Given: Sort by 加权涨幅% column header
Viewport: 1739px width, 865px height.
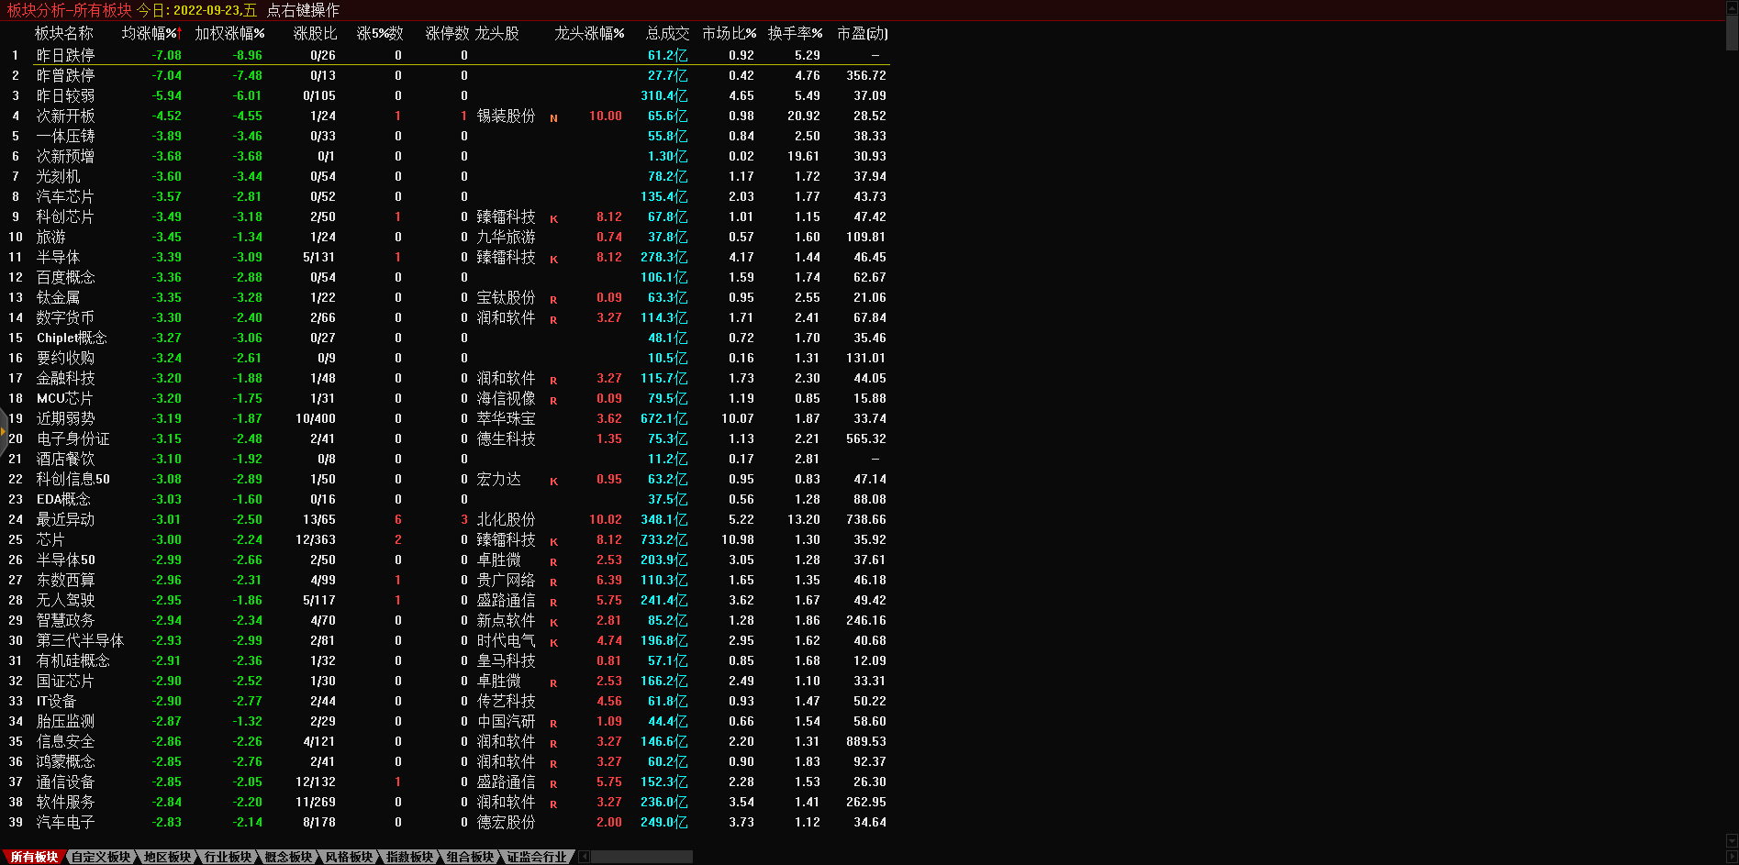Looking at the screenshot, I should 229,33.
